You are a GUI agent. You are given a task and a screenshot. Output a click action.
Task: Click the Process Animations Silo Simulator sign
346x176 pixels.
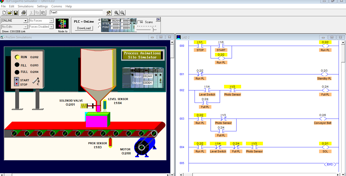(142, 55)
